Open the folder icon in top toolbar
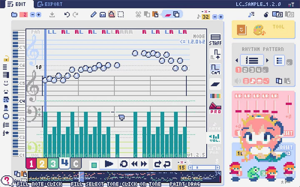300x187 pixels. [14, 15]
